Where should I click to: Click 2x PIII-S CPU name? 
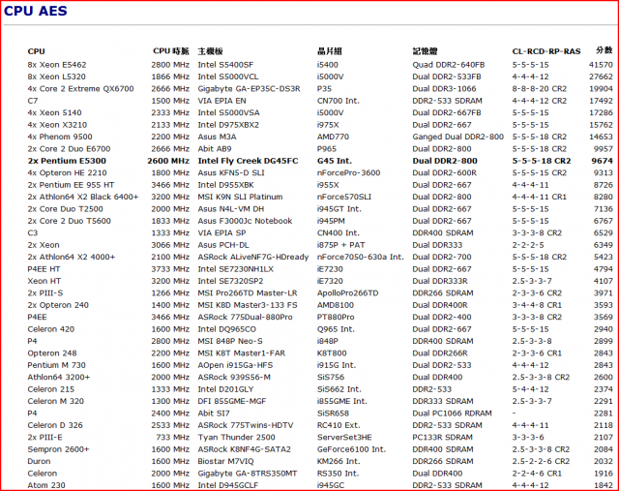tap(45, 292)
